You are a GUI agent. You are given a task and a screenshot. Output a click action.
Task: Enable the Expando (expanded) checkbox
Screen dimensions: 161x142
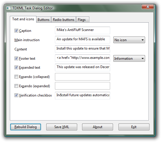click(x=16, y=86)
